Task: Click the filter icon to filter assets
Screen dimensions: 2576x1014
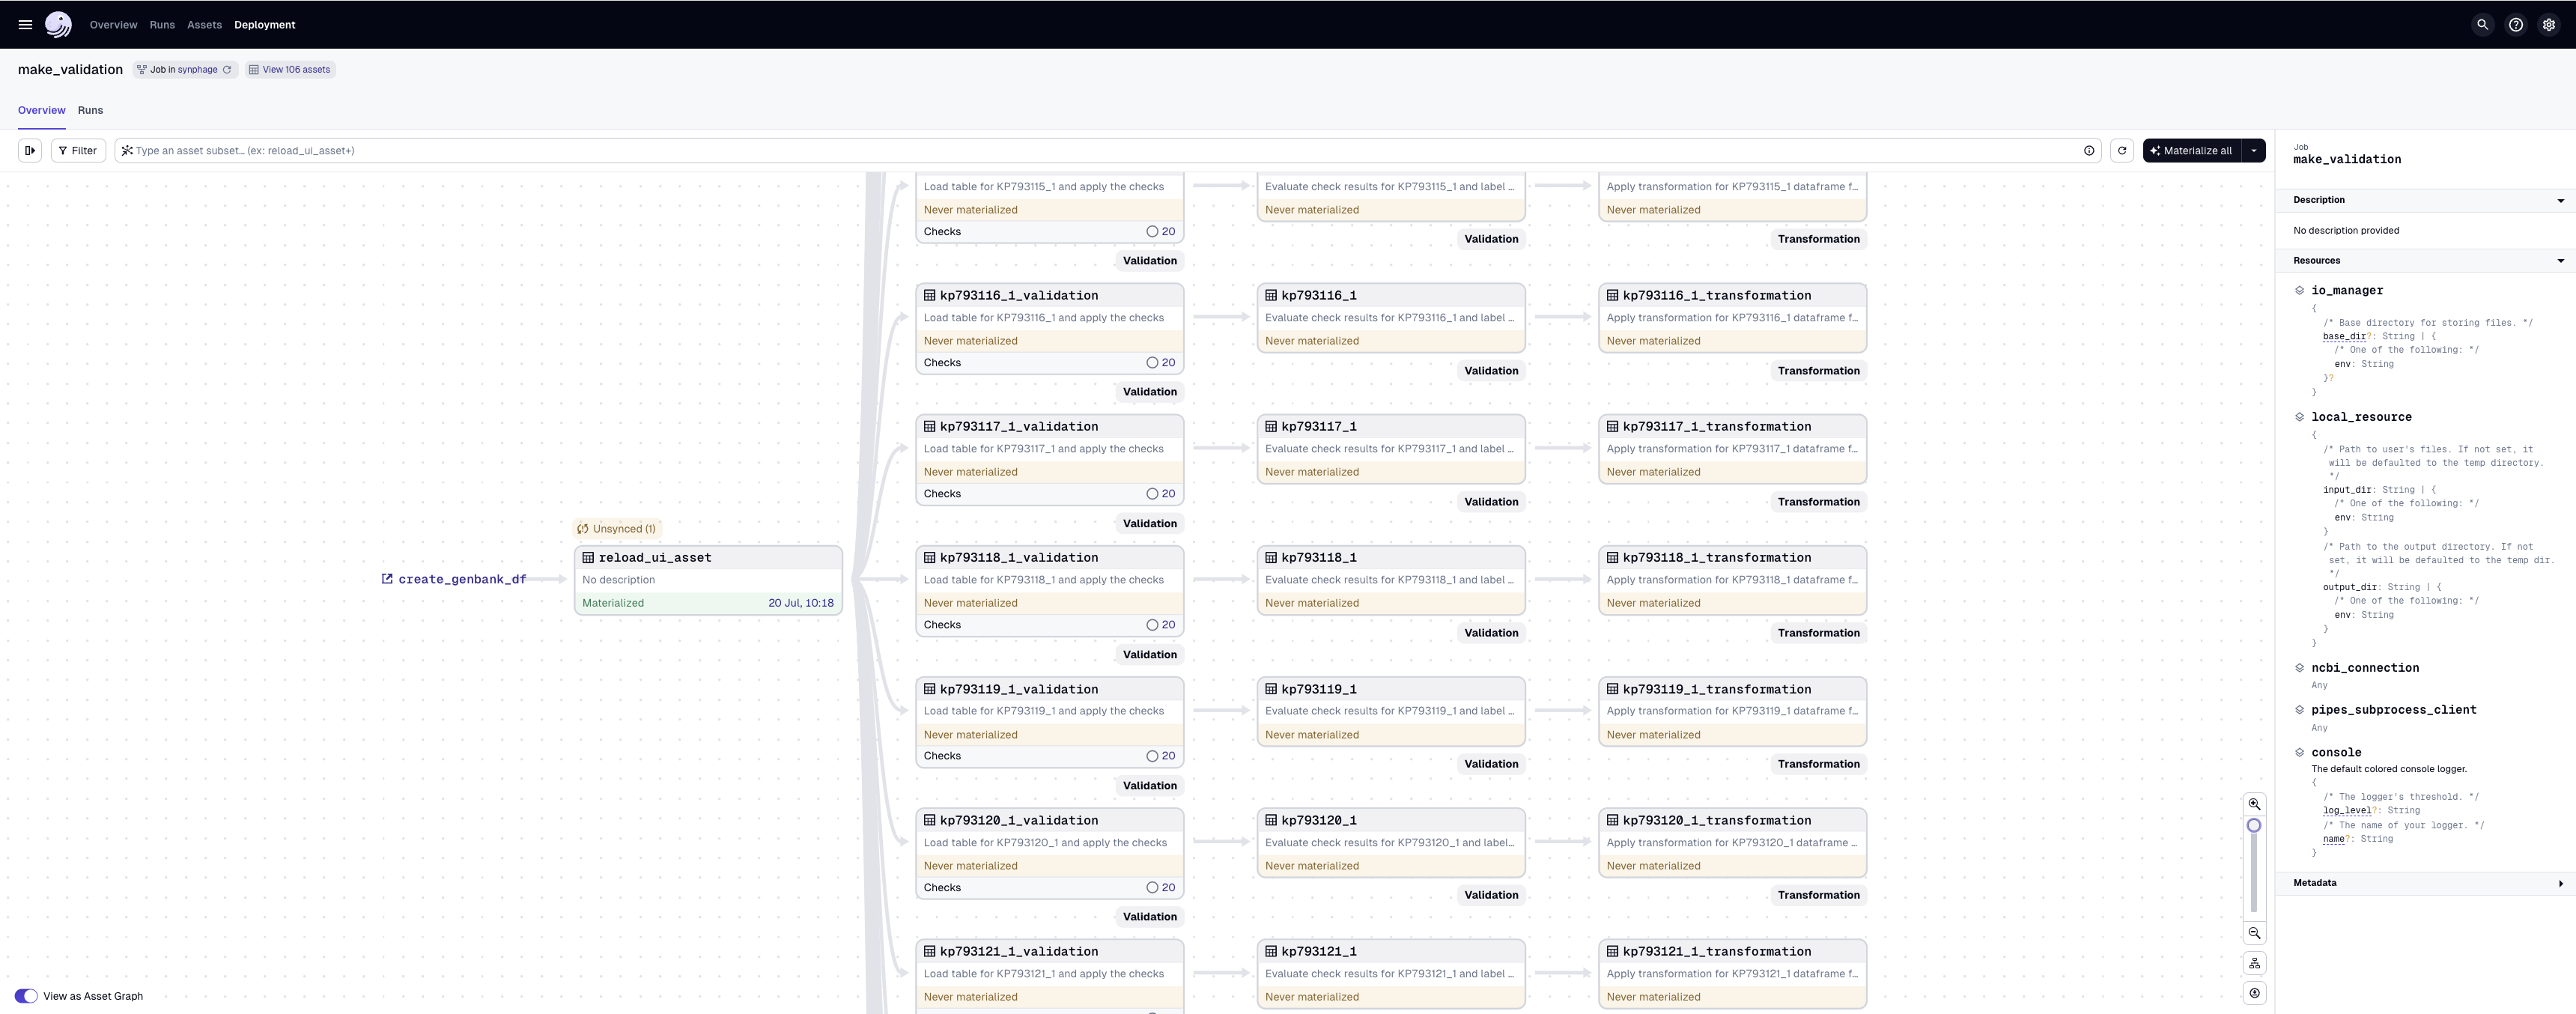Action: [76, 151]
